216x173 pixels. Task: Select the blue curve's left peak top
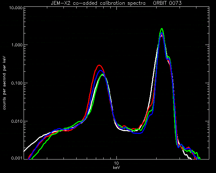(101, 71)
